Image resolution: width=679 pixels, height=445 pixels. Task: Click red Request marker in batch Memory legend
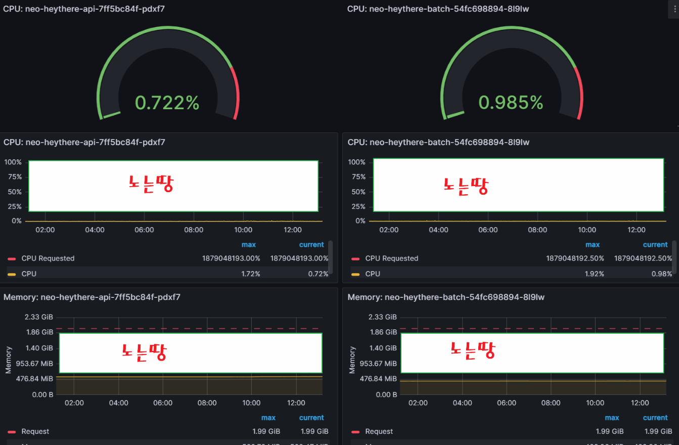(355, 432)
